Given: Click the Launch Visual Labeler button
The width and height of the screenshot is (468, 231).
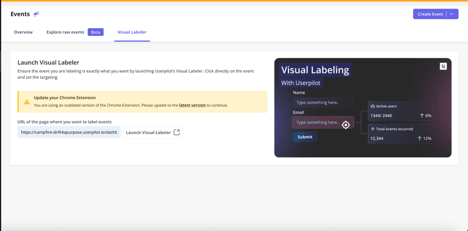Looking at the screenshot, I should tap(153, 132).
